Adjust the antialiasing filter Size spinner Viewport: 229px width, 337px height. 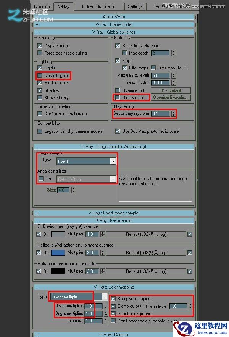point(74,190)
